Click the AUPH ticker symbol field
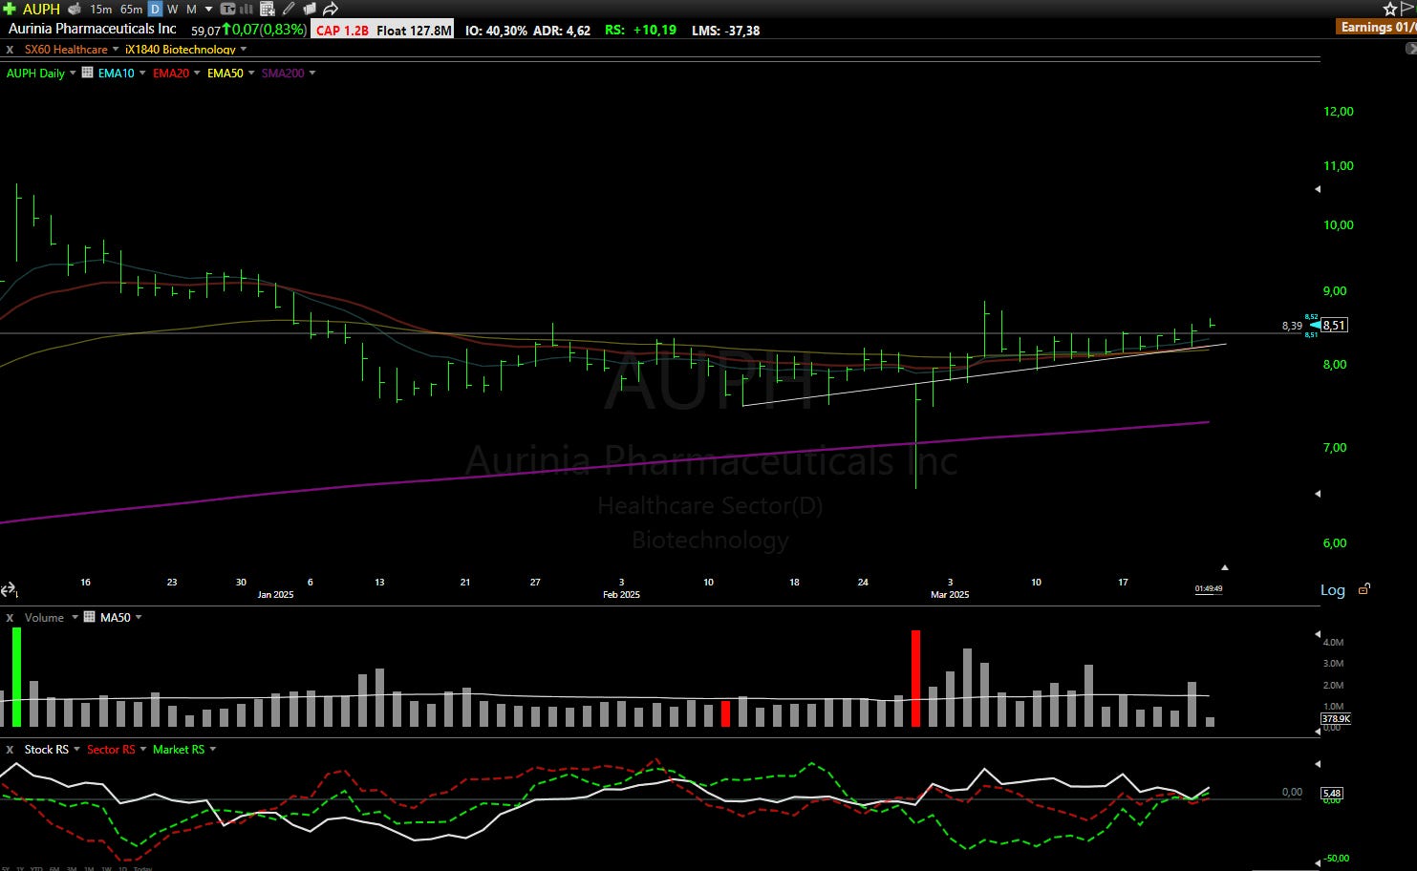Viewport: 1417px width, 871px height. pyautogui.click(x=41, y=9)
